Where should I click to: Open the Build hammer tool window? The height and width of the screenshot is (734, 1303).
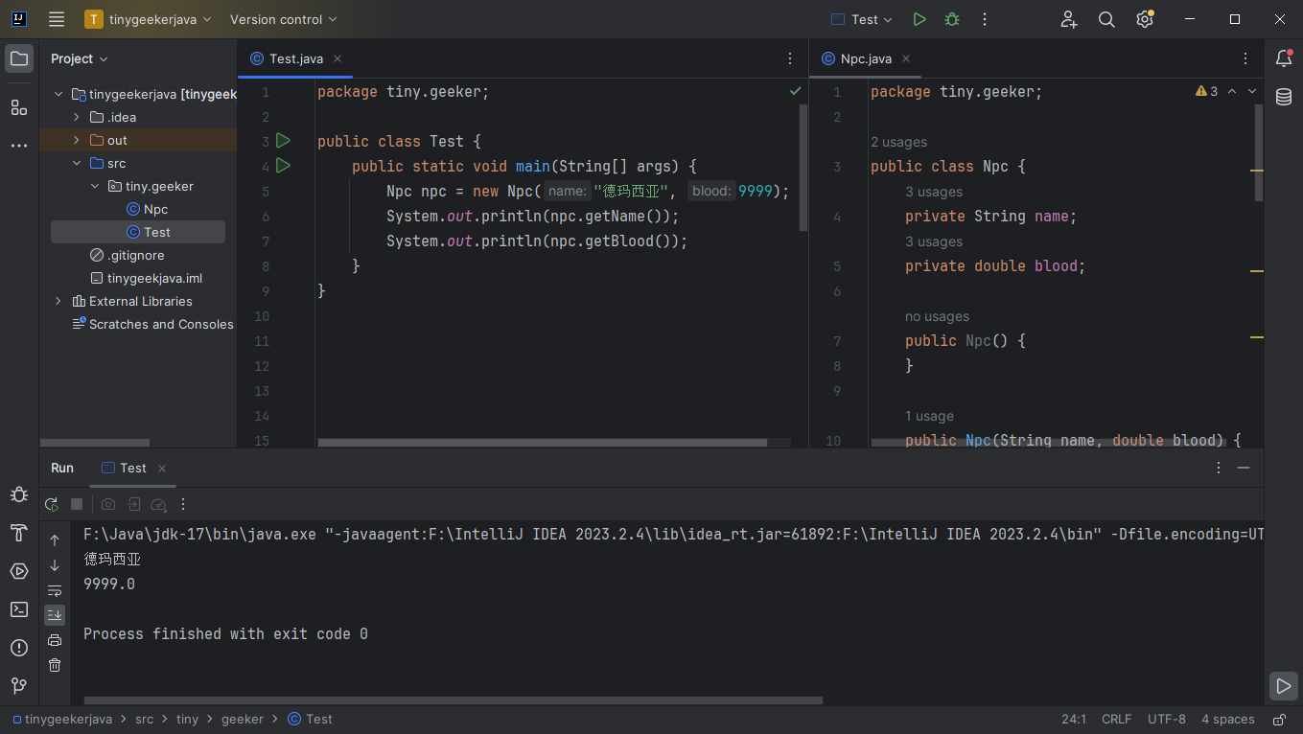(x=19, y=533)
